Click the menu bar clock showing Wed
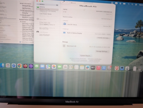Viewport: 143px width, 108px height. (141, 5)
